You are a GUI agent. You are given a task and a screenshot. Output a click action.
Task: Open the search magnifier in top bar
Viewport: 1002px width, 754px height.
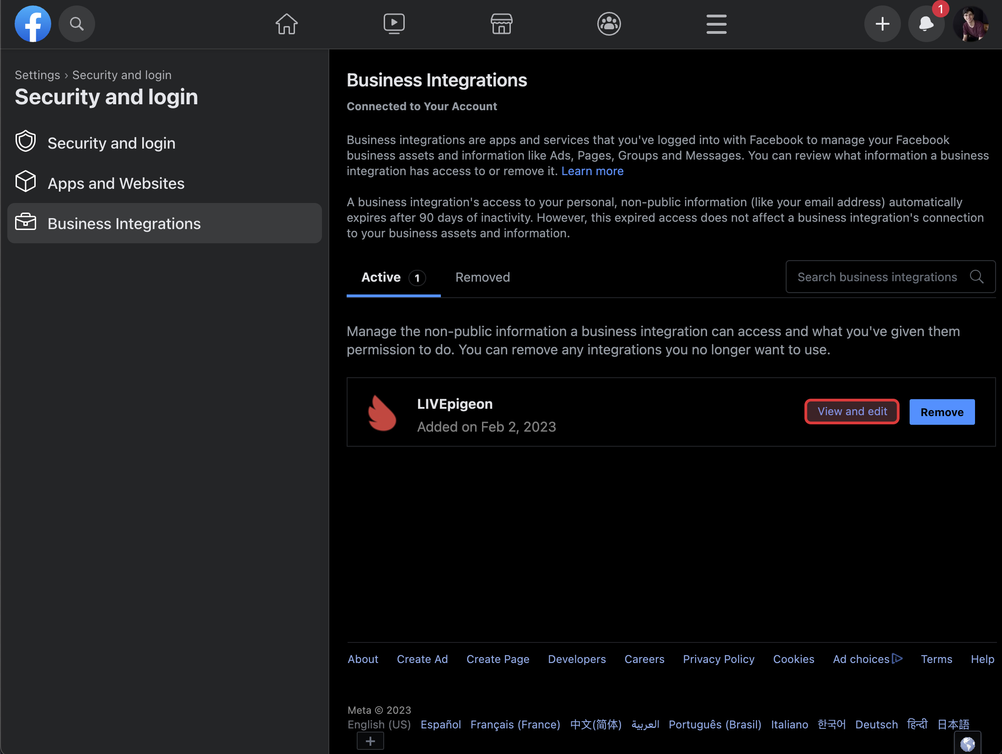point(77,24)
